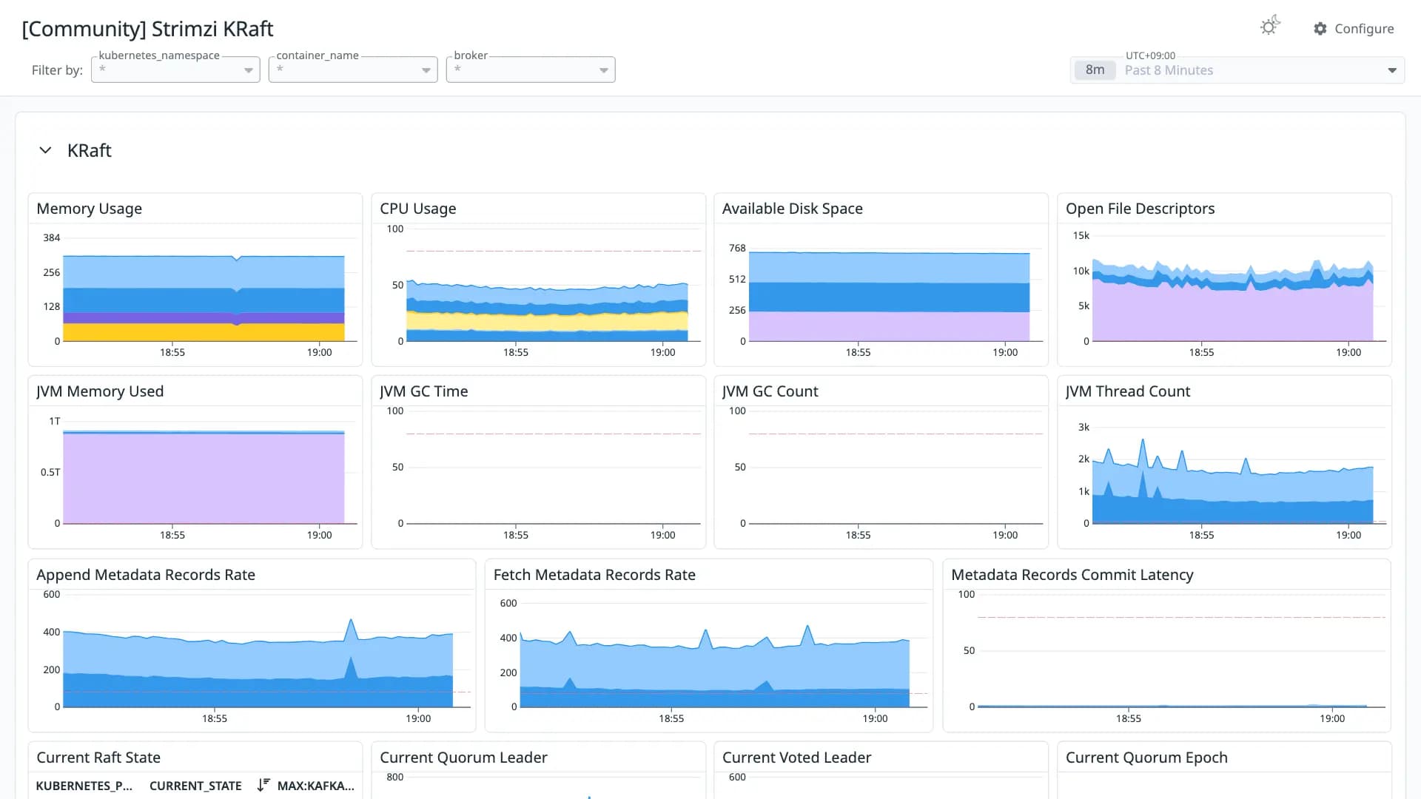
Task: Click the Open File Descriptors panel title
Action: coord(1140,209)
